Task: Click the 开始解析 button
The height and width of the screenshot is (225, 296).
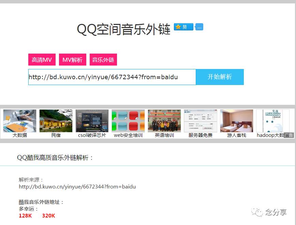Action: (x=220, y=77)
